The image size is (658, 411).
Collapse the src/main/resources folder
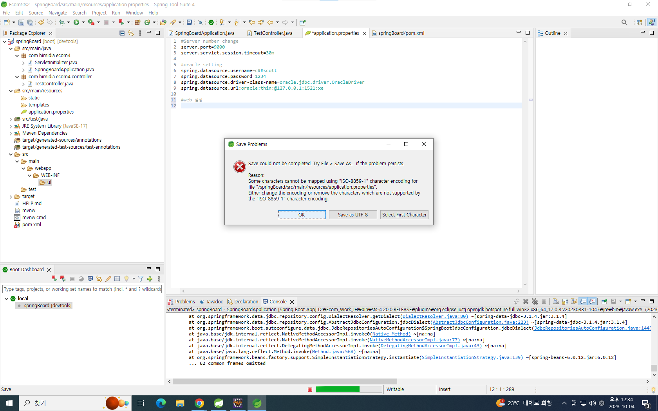(x=11, y=91)
